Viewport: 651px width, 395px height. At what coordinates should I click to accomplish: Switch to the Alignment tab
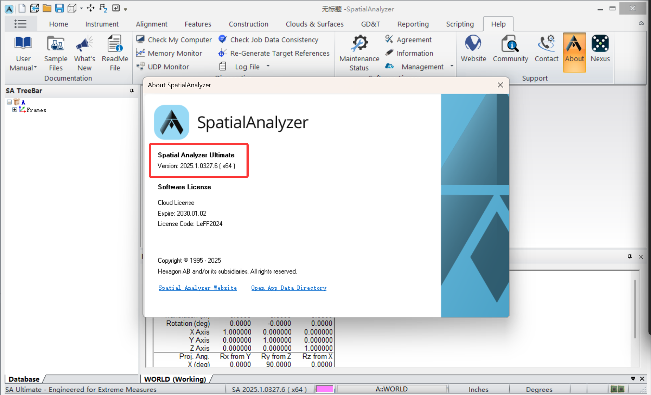pos(151,24)
